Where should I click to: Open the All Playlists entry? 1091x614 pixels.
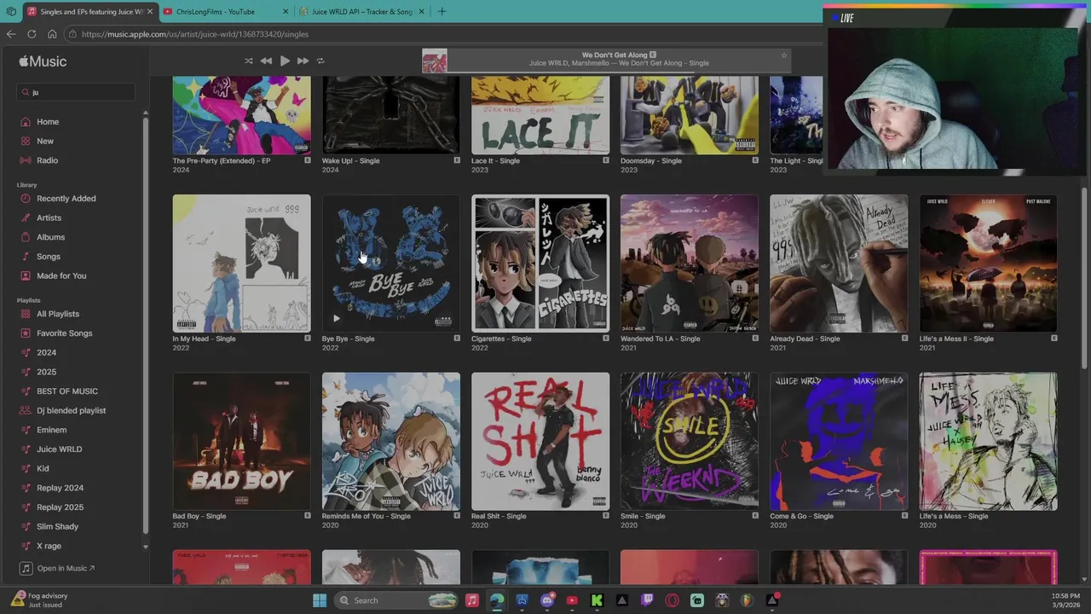point(58,314)
